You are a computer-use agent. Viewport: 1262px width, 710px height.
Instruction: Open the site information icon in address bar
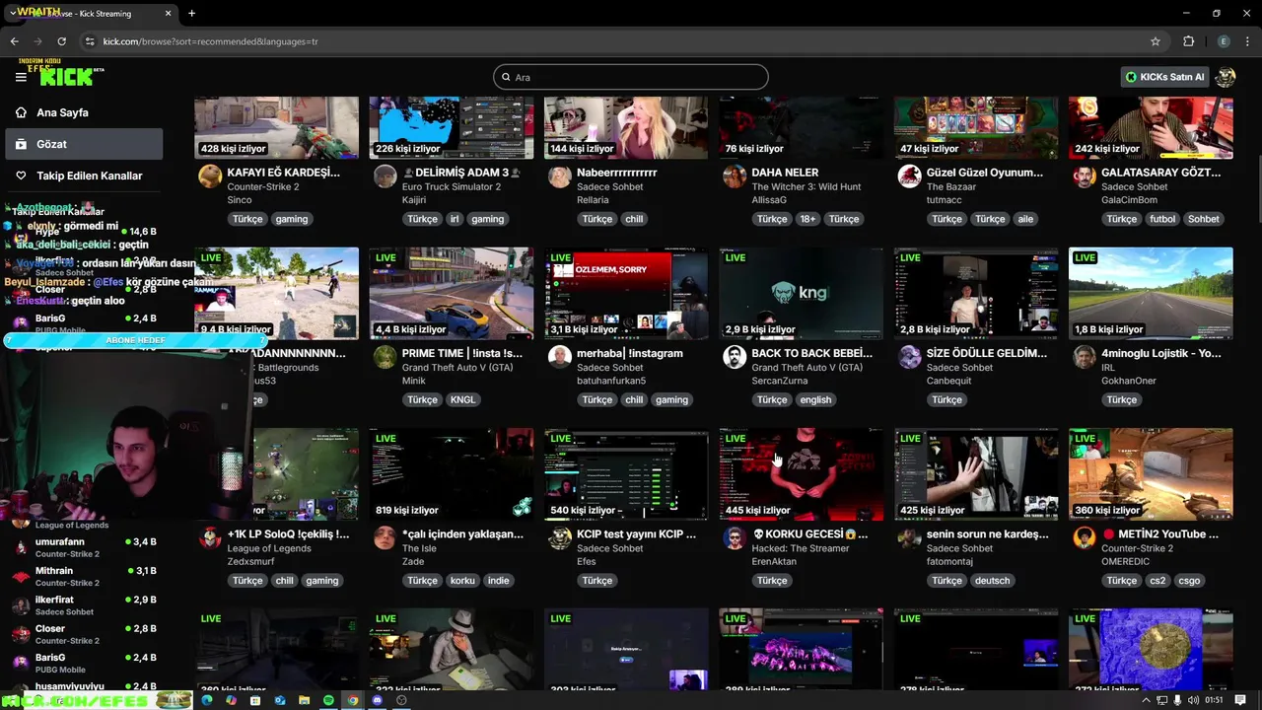click(x=90, y=41)
